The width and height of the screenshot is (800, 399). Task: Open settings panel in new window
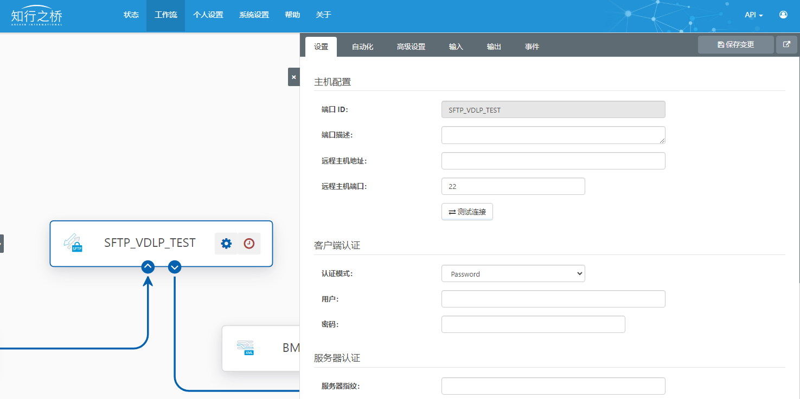[786, 44]
